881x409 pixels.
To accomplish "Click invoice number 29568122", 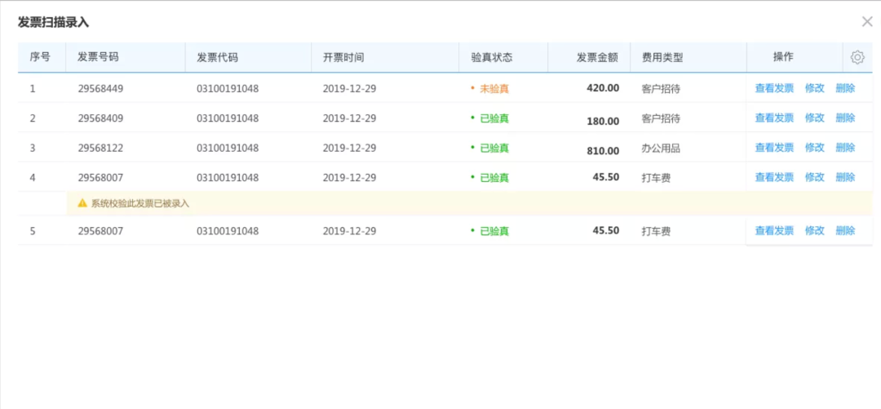I will click(x=100, y=148).
